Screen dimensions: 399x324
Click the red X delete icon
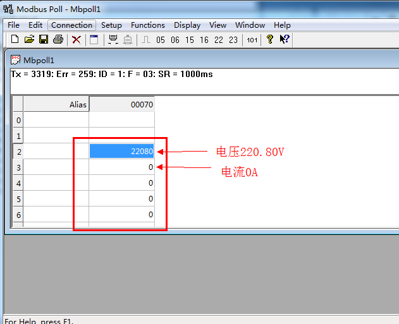[77, 40]
